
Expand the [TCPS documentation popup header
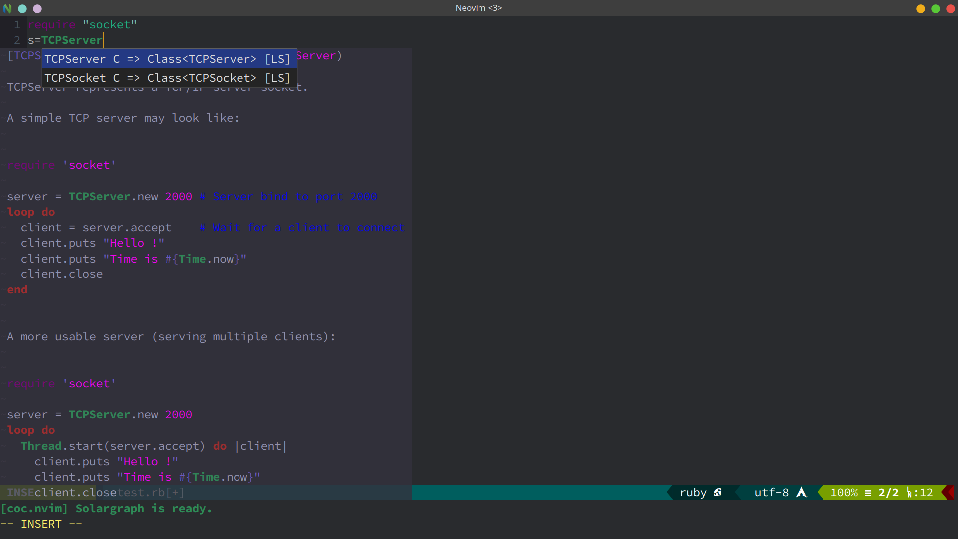[x=24, y=56]
